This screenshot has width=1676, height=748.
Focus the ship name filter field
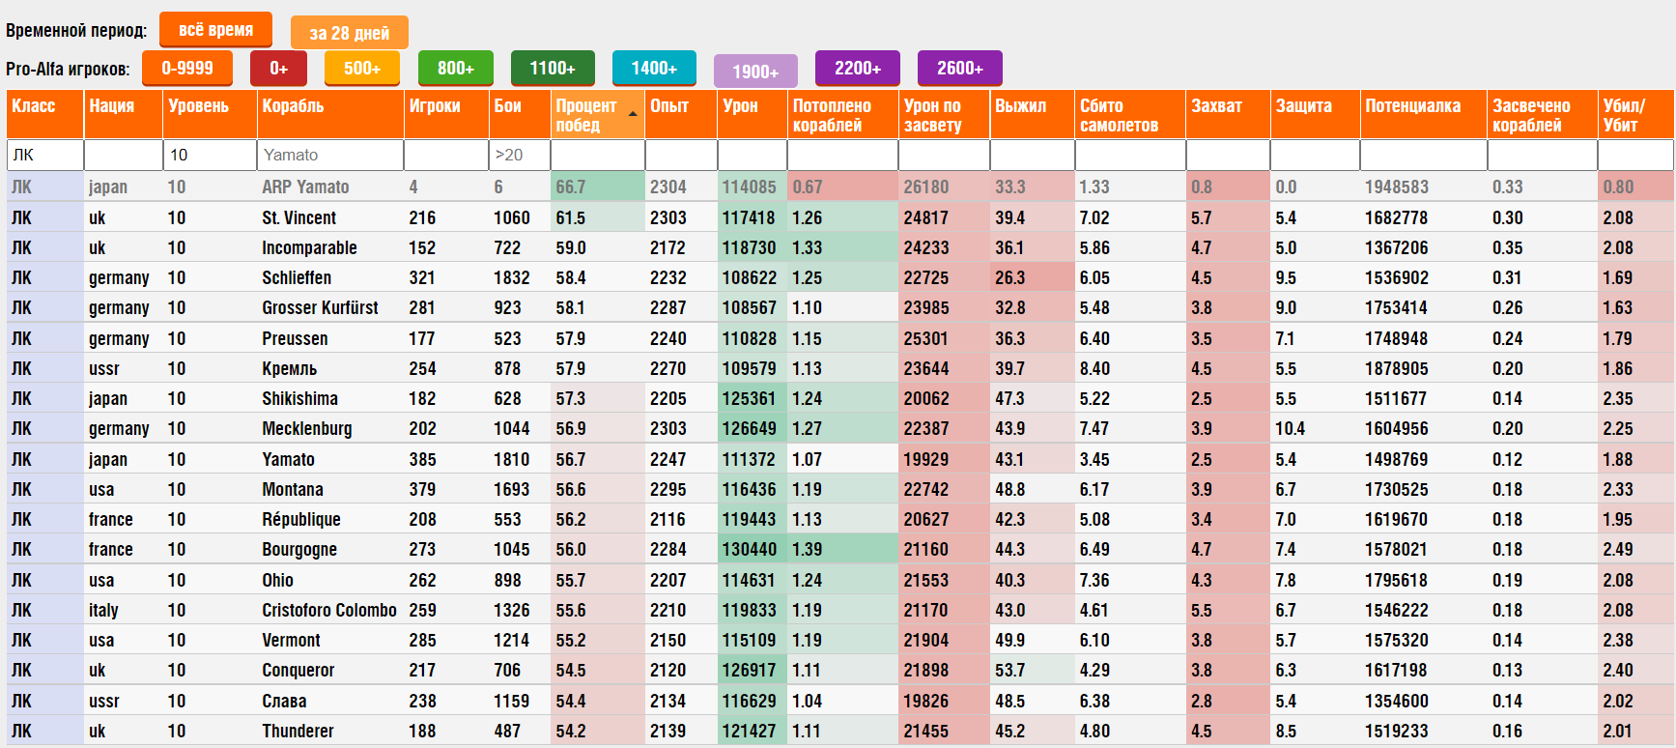tap(329, 155)
